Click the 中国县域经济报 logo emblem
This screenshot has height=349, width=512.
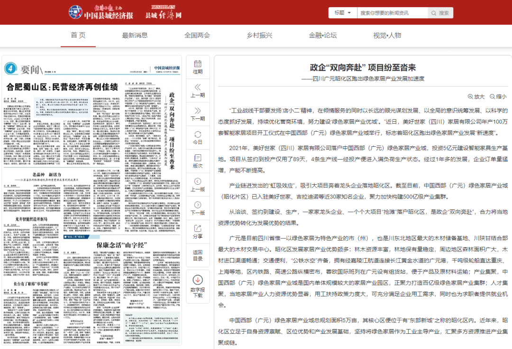[75, 12]
